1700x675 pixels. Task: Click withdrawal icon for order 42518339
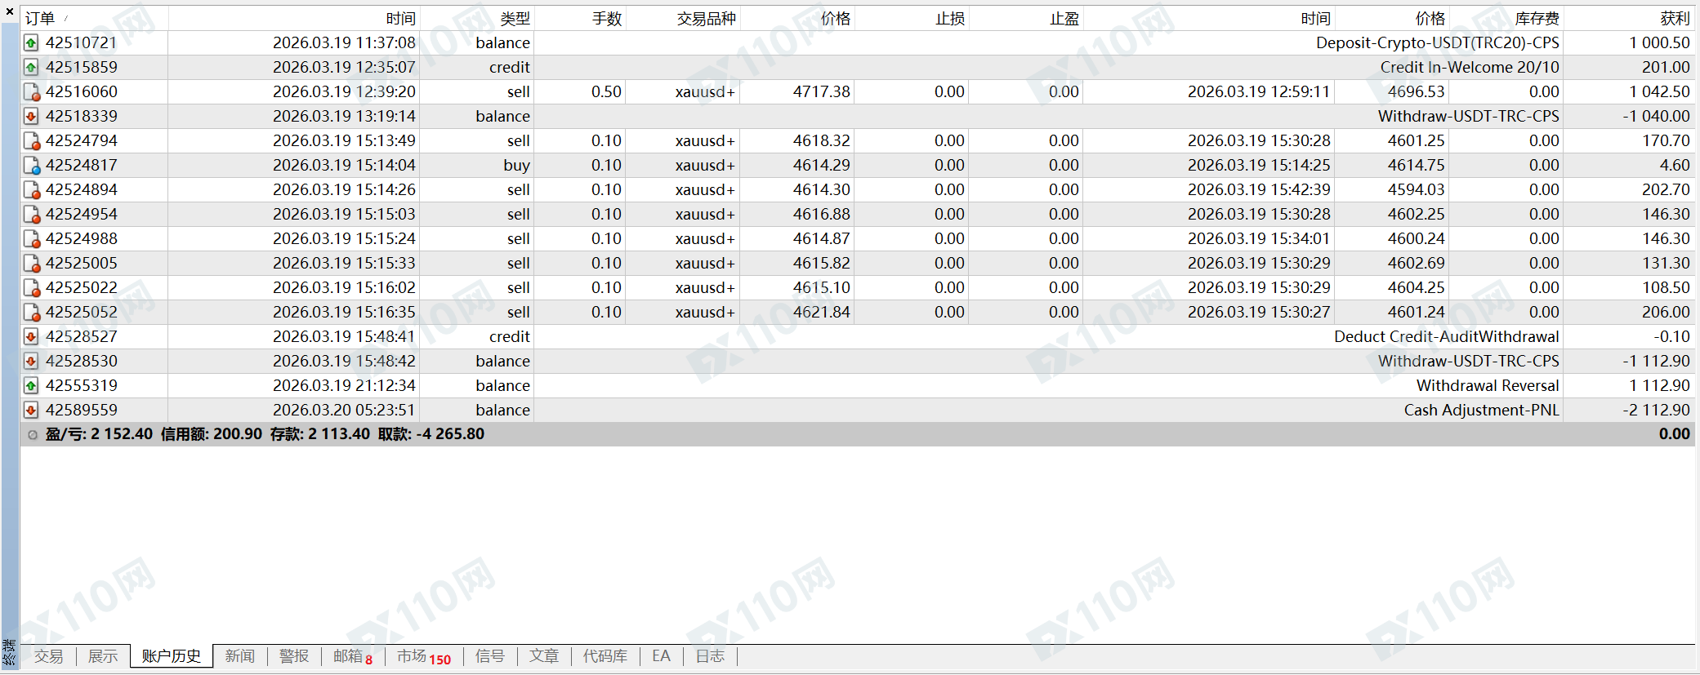pyautogui.click(x=31, y=117)
